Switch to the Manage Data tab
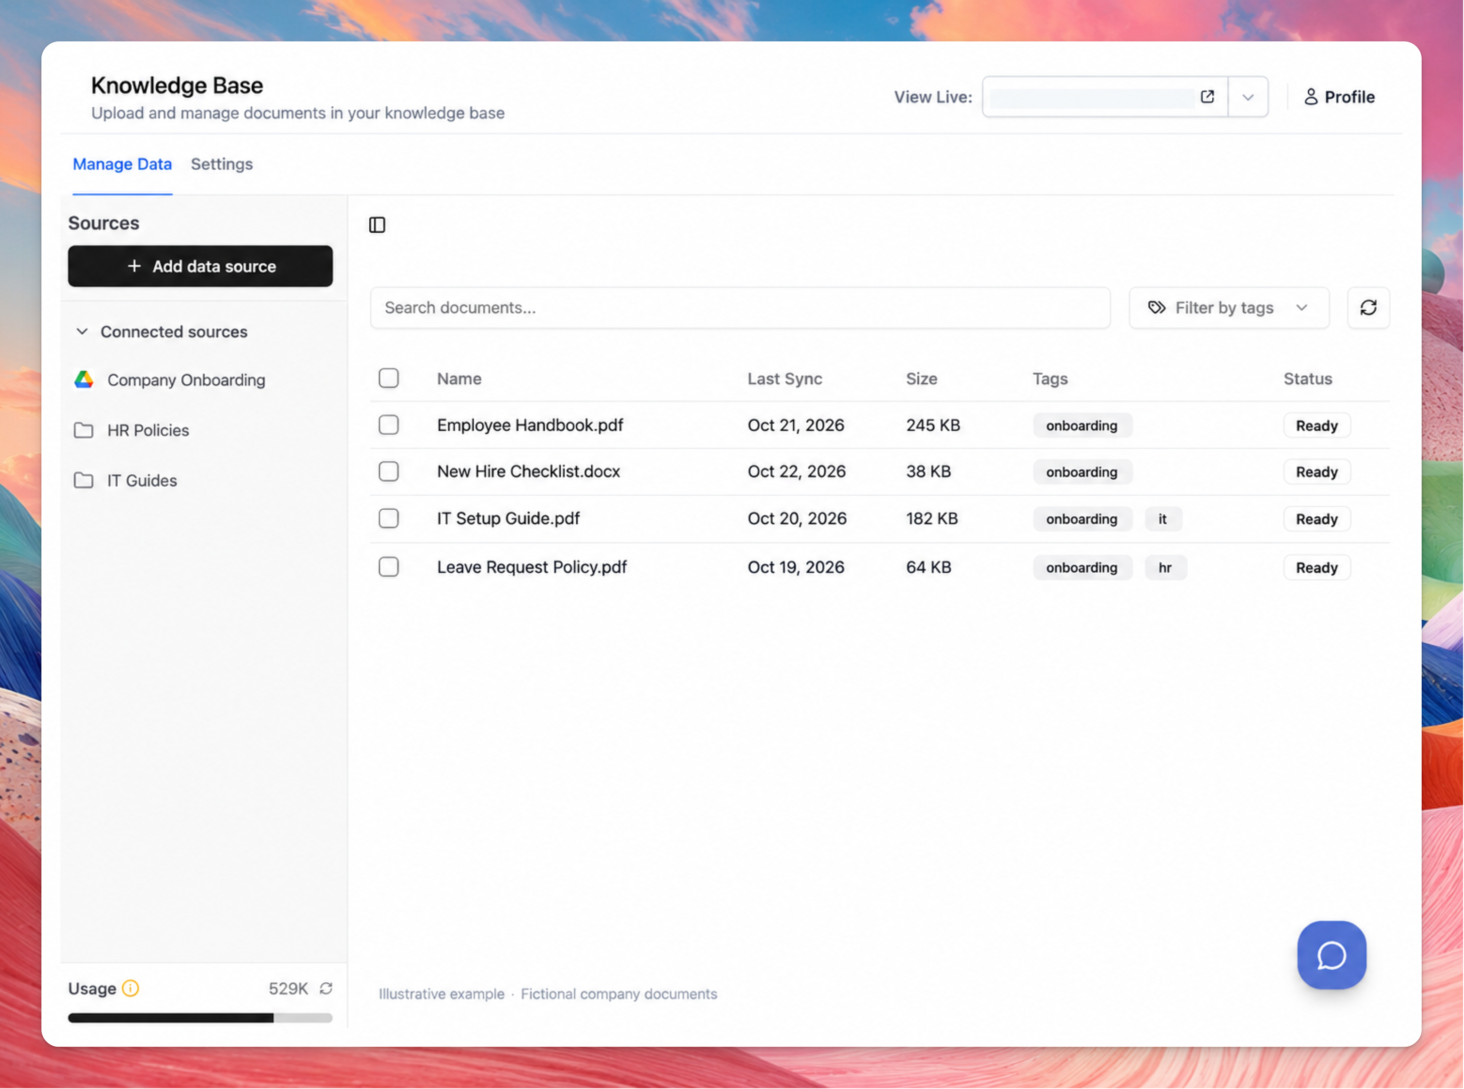 (122, 164)
